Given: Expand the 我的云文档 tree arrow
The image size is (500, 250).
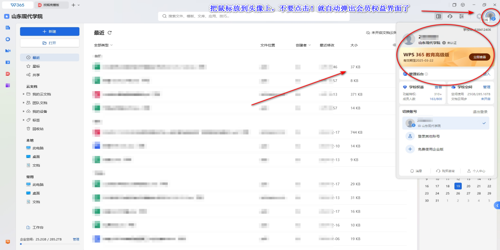Looking at the screenshot, I should (x=24, y=94).
